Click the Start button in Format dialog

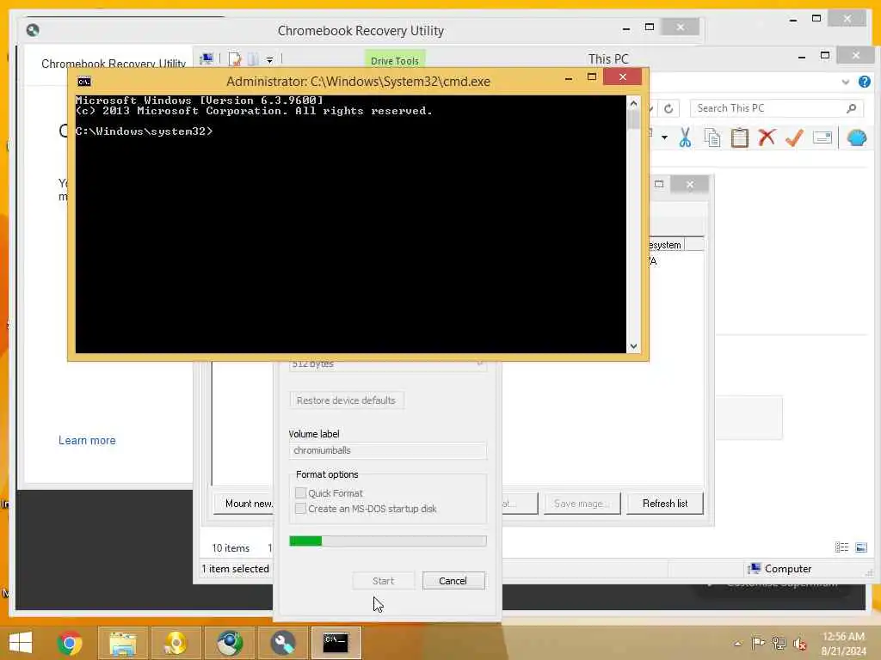coord(383,581)
